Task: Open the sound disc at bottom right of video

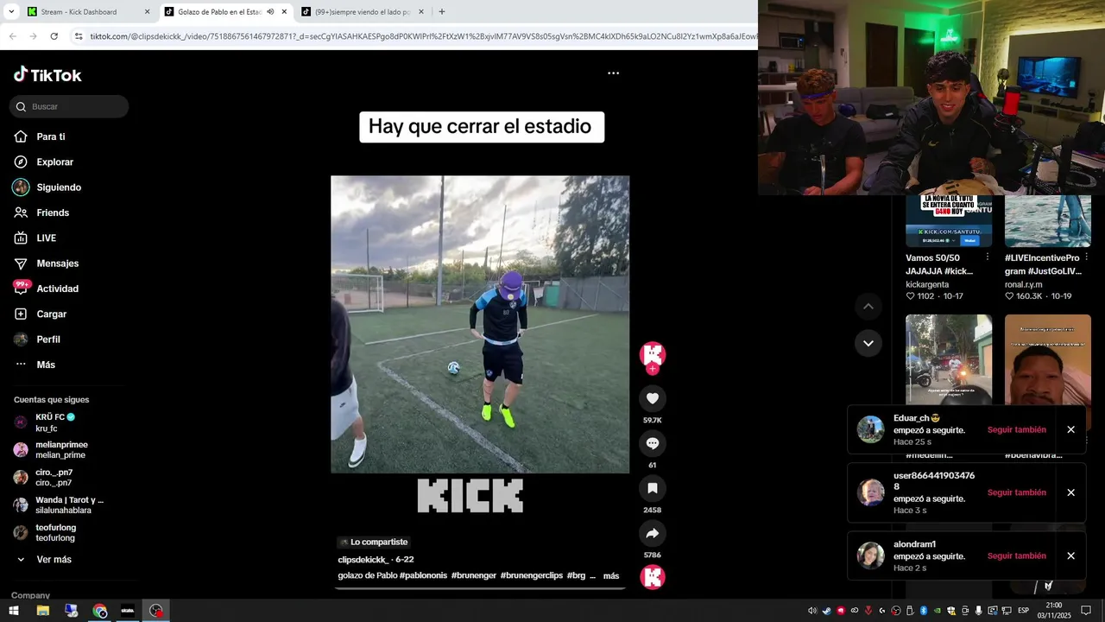Action: (x=653, y=577)
